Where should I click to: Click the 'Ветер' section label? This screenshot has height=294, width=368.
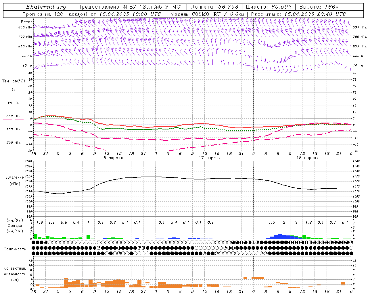[x=26, y=22]
